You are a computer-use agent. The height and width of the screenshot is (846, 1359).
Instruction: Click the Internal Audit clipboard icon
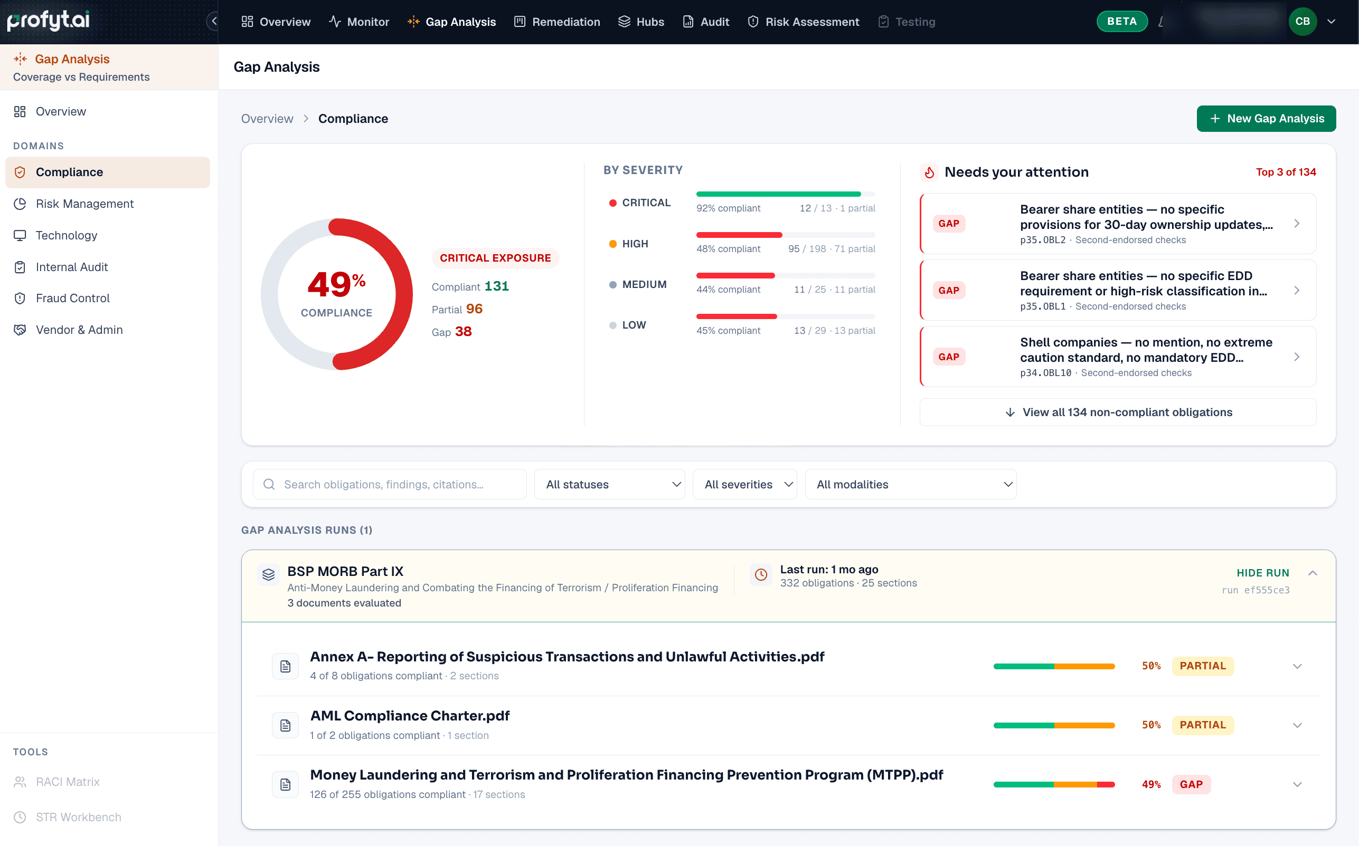pyautogui.click(x=20, y=267)
